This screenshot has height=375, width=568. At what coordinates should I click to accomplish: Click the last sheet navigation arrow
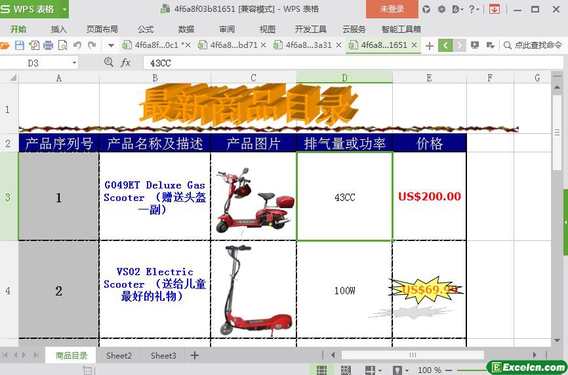[36, 355]
